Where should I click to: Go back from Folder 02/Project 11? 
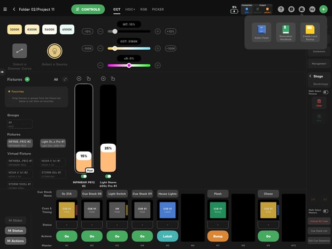click(14, 9)
